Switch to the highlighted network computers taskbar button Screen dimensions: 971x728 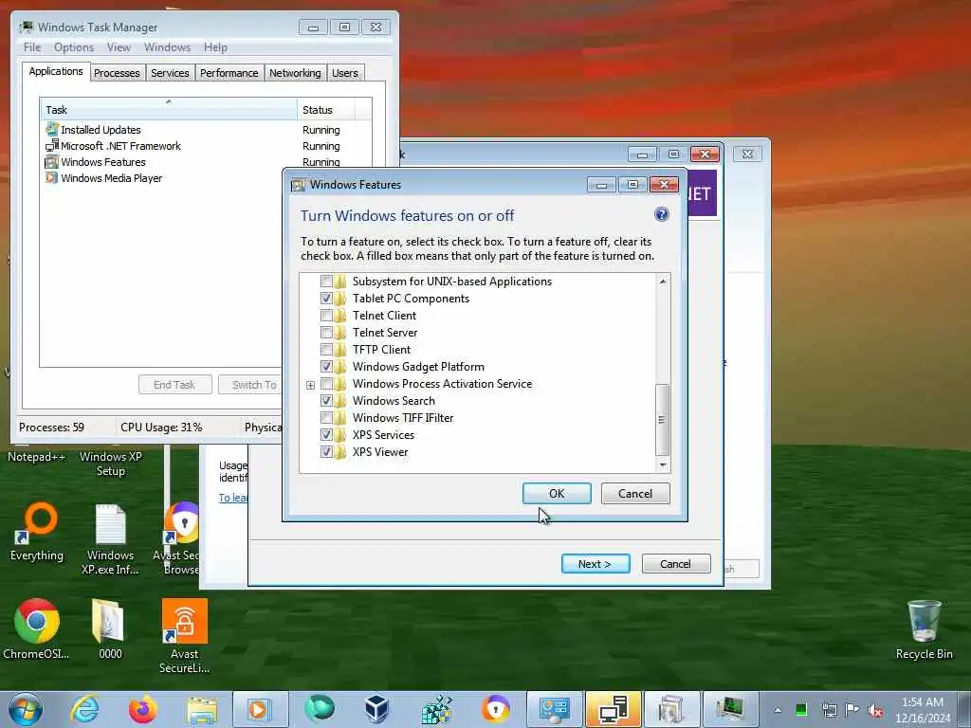point(613,709)
